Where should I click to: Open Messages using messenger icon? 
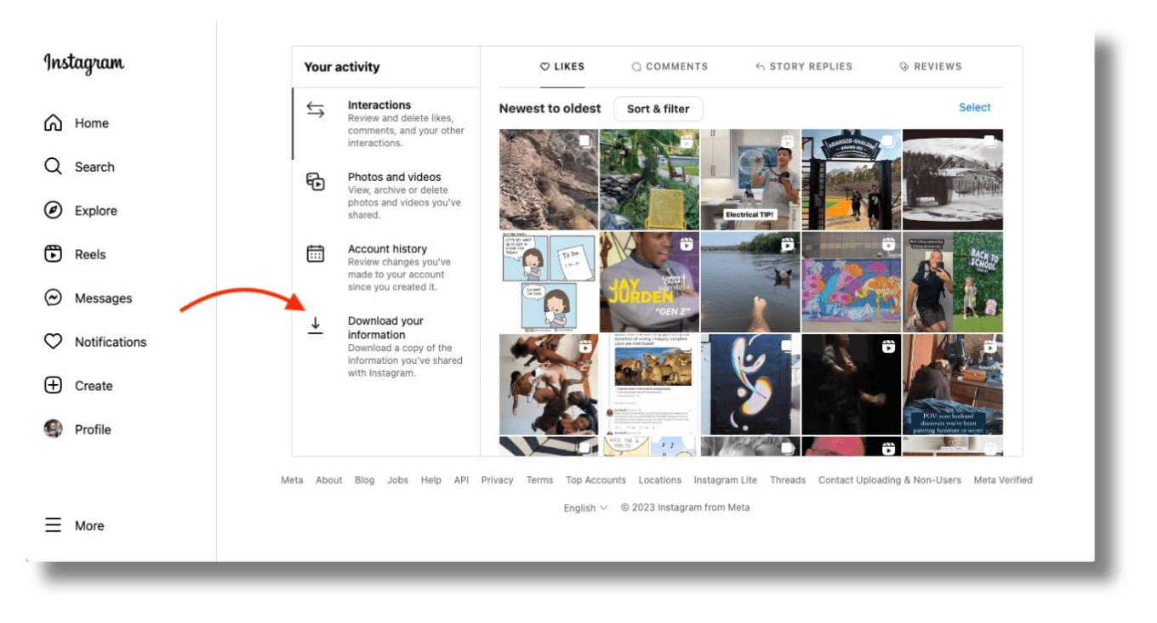(53, 298)
